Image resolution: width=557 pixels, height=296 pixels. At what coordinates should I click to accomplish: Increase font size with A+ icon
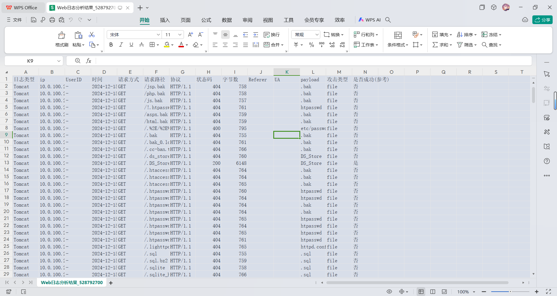[191, 35]
